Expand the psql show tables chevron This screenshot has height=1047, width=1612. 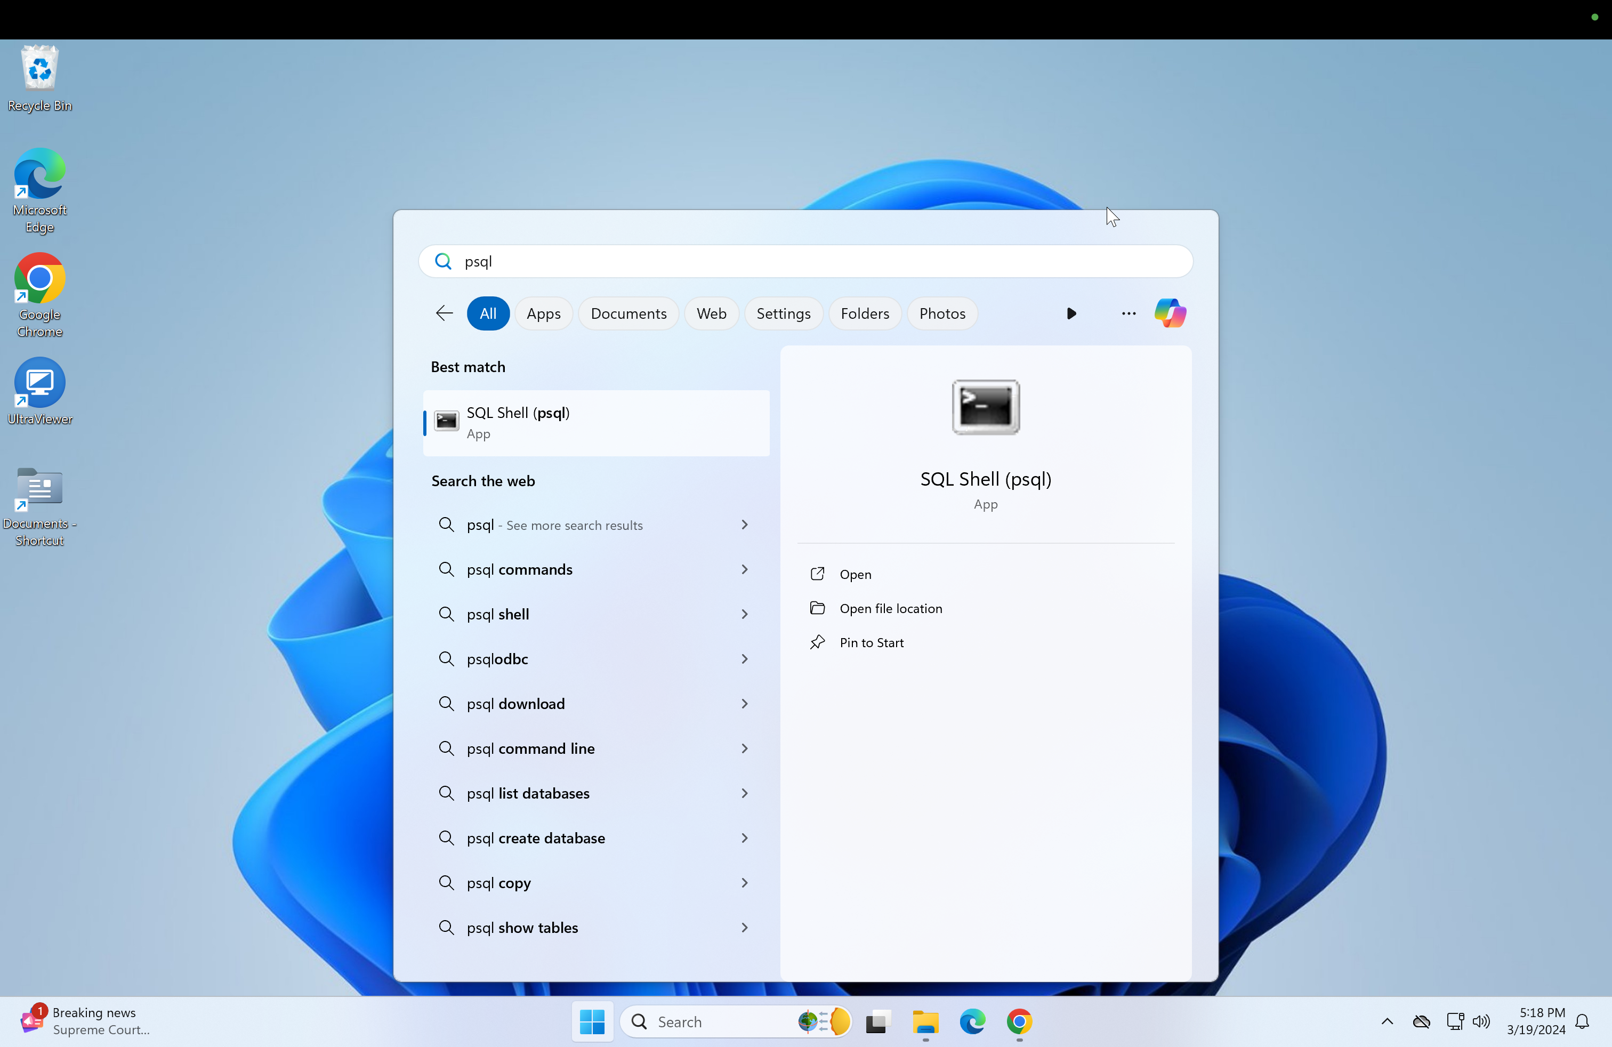click(744, 927)
